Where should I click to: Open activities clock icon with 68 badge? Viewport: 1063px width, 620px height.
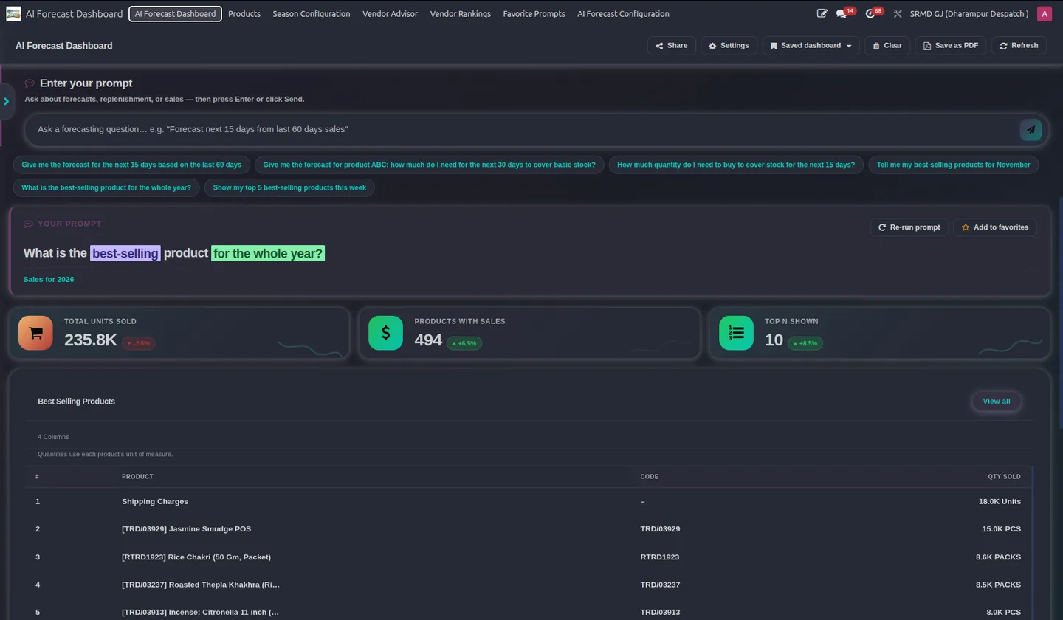(x=870, y=14)
